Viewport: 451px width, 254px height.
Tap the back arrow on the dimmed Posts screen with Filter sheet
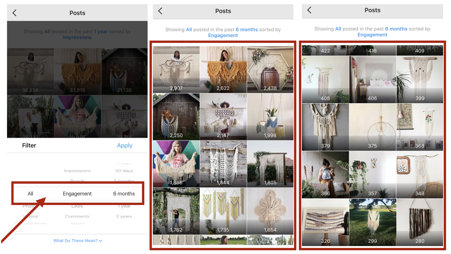(x=14, y=13)
